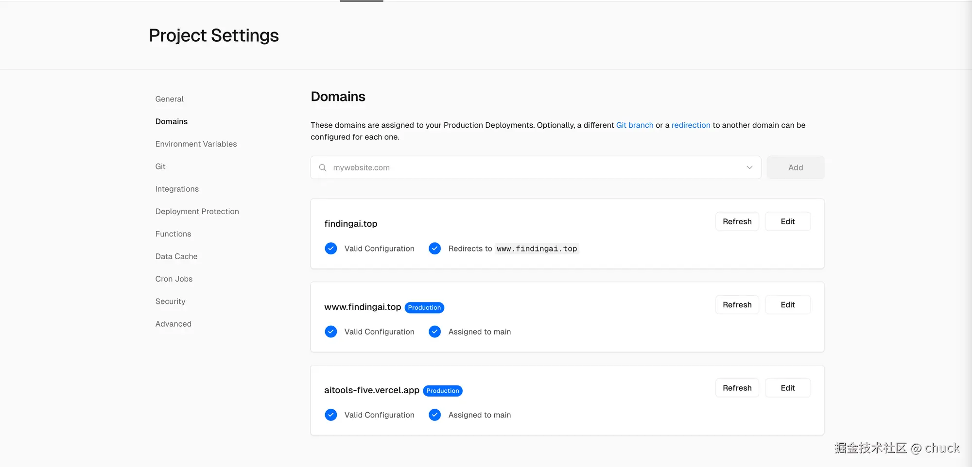The image size is (972, 467).
Task: Click Assigned to main checkmark for aitools-five.vercel.app
Action: coord(435,415)
